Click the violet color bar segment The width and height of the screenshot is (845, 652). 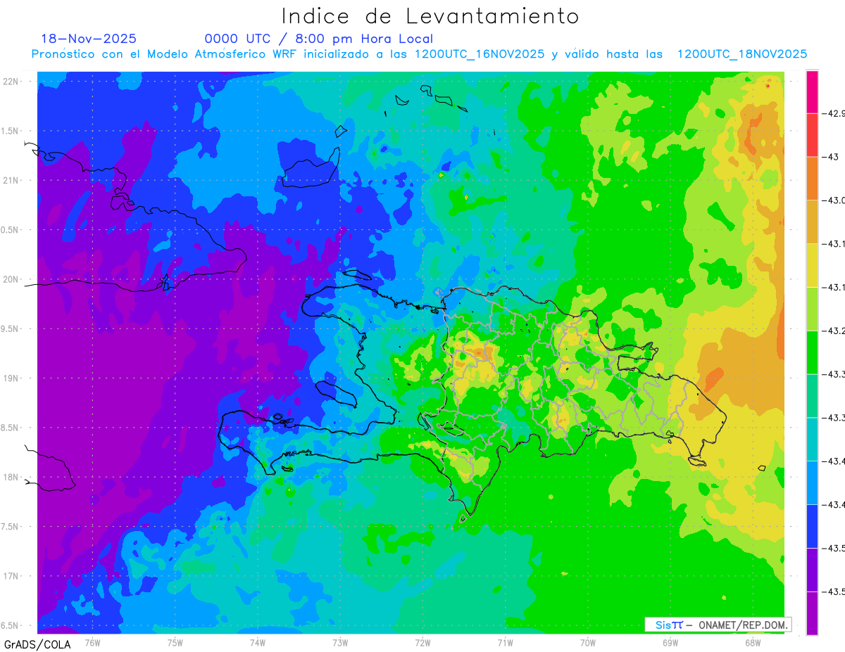[x=812, y=570]
